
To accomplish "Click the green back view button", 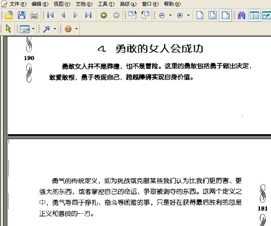I will (104, 15).
